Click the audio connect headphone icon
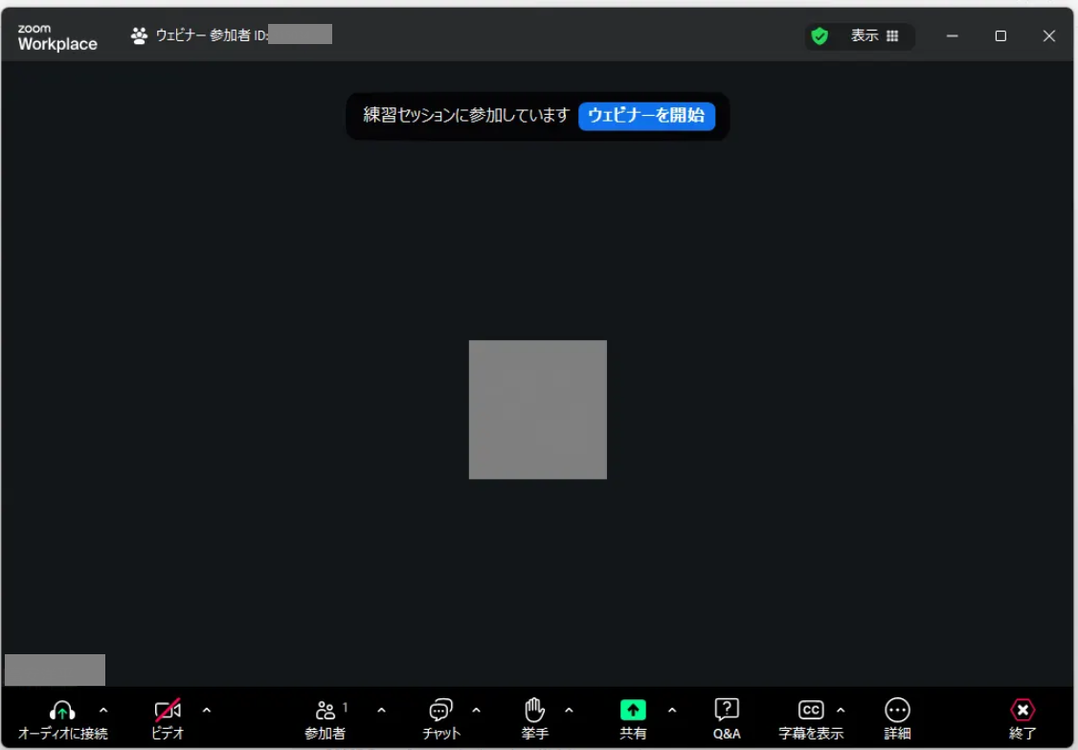Image resolution: width=1078 pixels, height=750 pixels. pos(62,711)
